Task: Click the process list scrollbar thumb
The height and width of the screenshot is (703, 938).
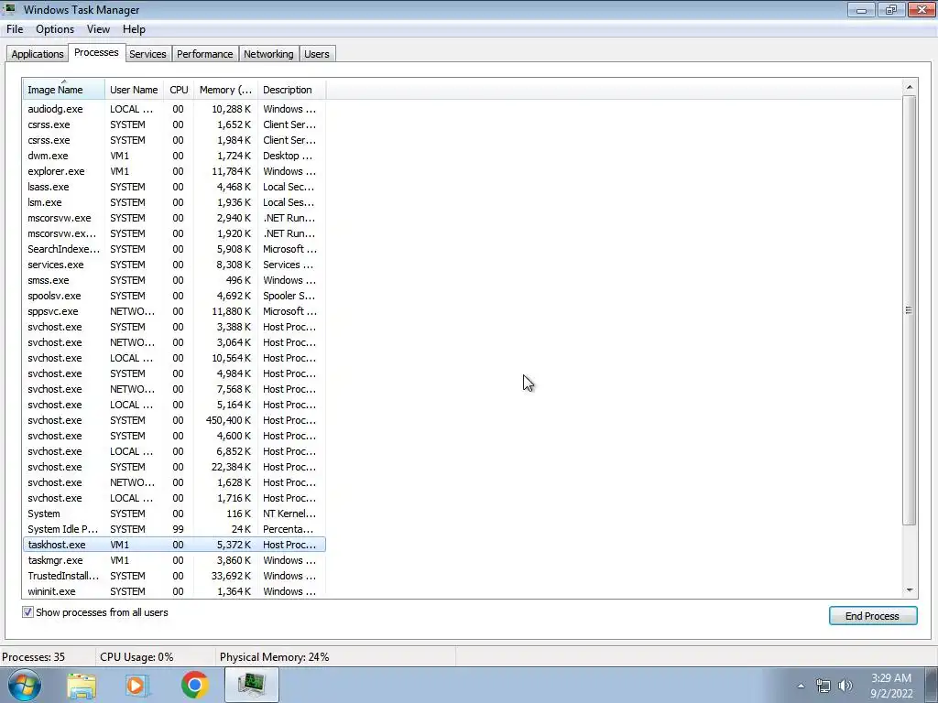Action: [910, 310]
